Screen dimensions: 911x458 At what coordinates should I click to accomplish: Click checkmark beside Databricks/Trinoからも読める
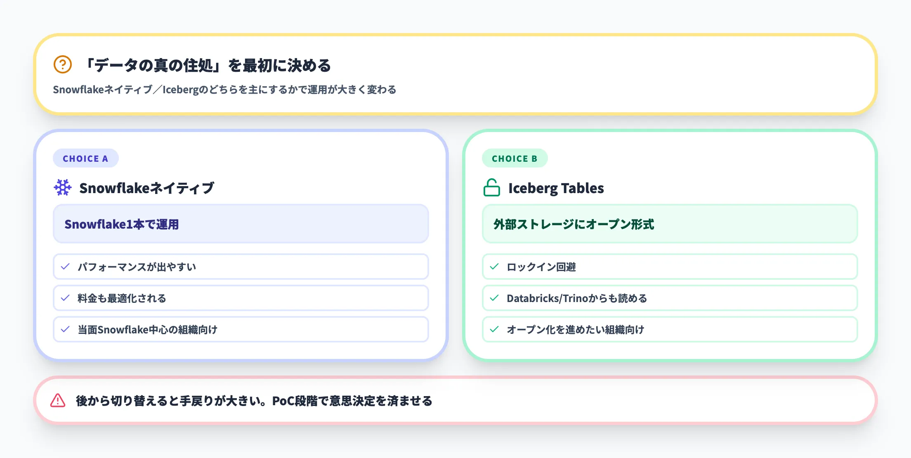pos(494,298)
